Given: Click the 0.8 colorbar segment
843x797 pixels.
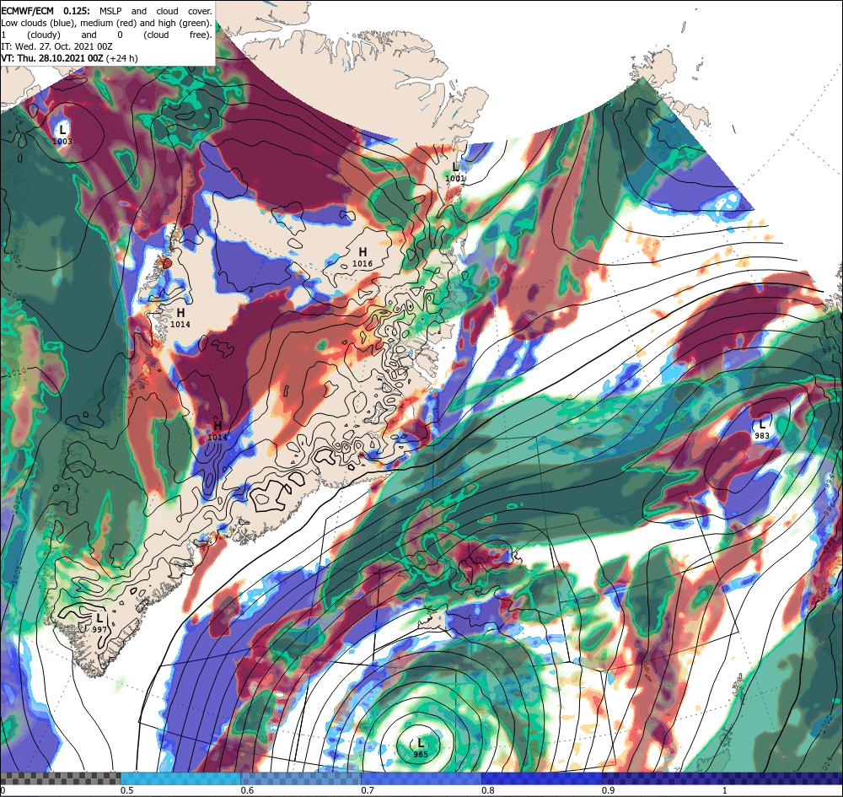Looking at the screenshot, I should tap(541, 778).
